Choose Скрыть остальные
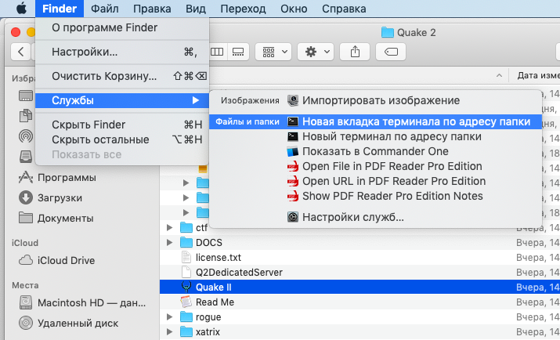This screenshot has height=340, width=560. pos(121,139)
